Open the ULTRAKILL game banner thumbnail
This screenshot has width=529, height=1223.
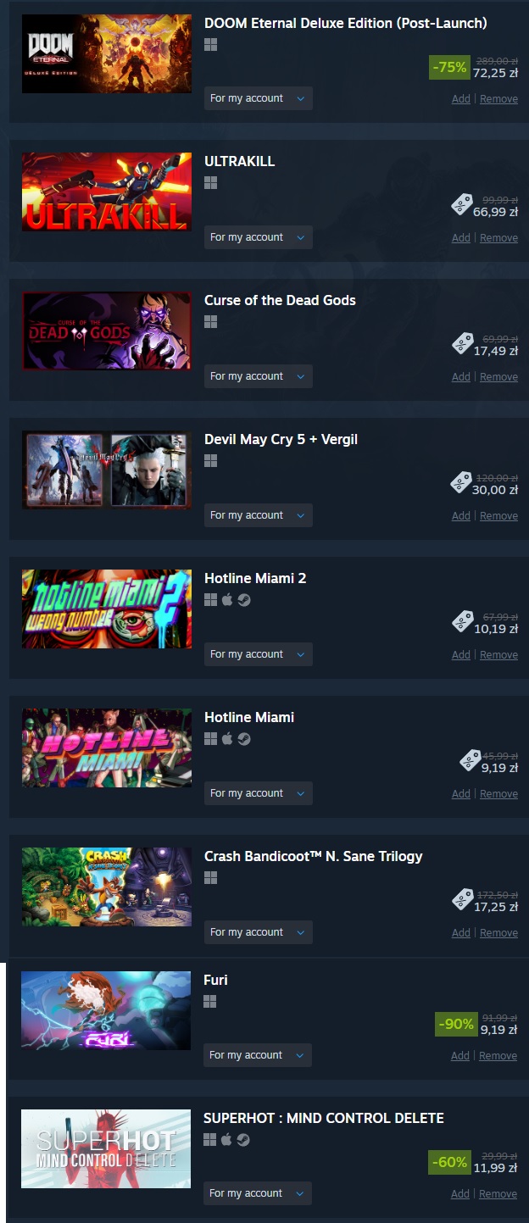(x=107, y=192)
